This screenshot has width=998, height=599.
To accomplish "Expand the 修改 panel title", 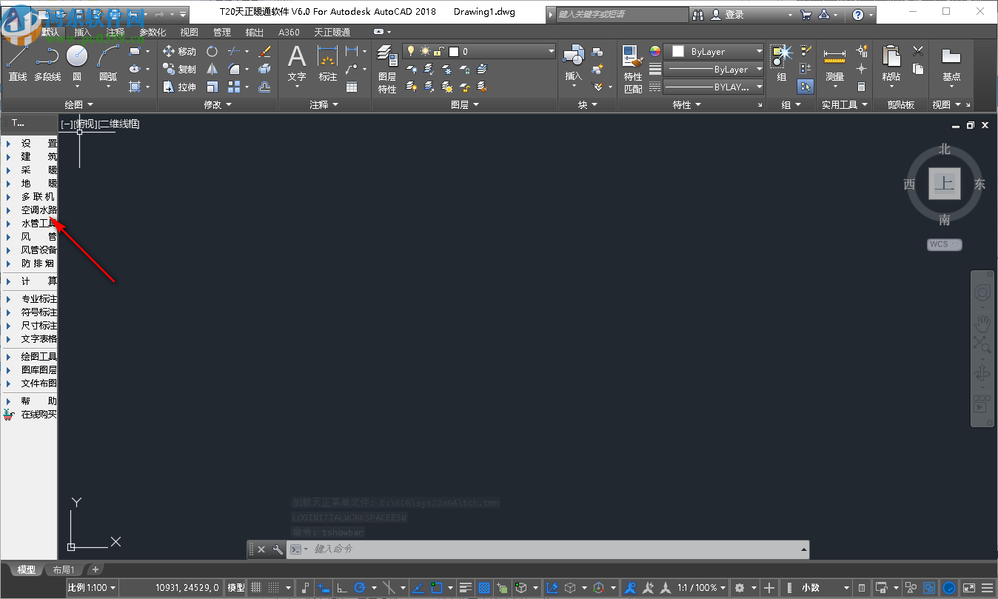I will click(x=218, y=105).
